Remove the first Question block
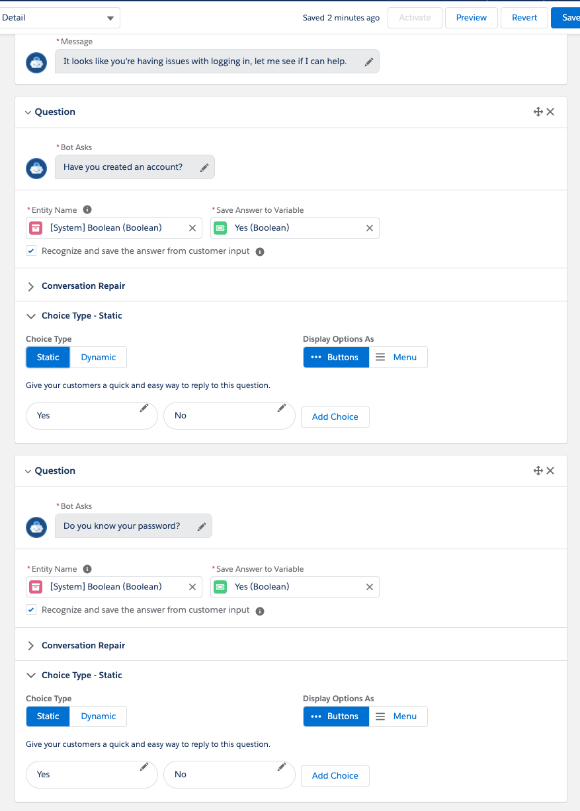The image size is (580, 811). tap(550, 112)
